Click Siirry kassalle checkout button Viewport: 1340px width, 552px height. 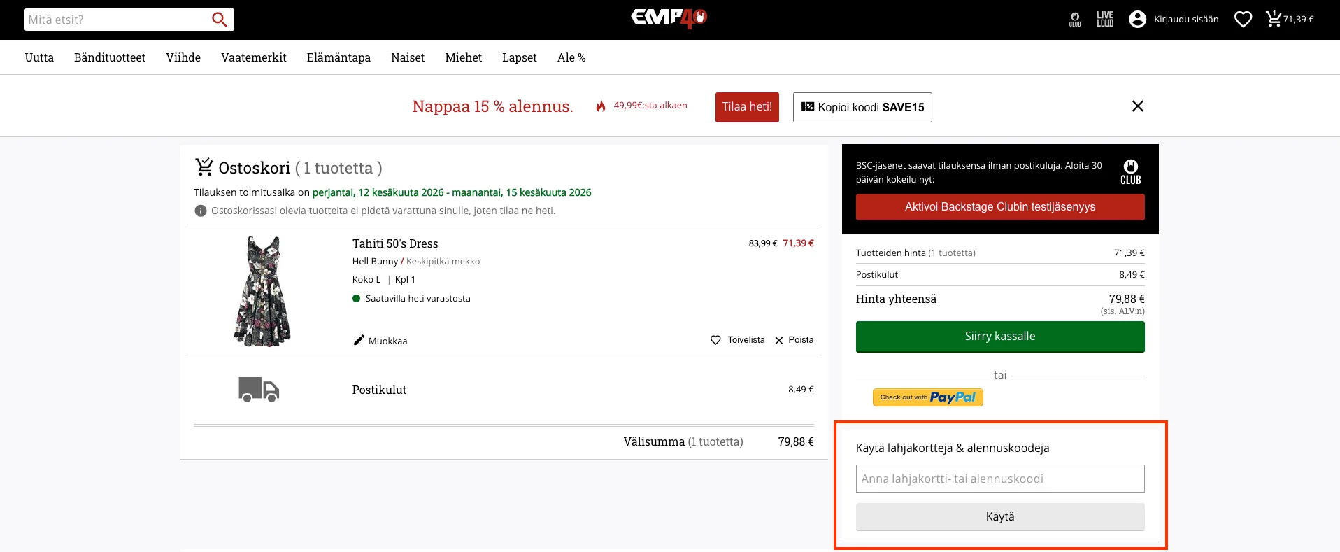[x=1000, y=337]
